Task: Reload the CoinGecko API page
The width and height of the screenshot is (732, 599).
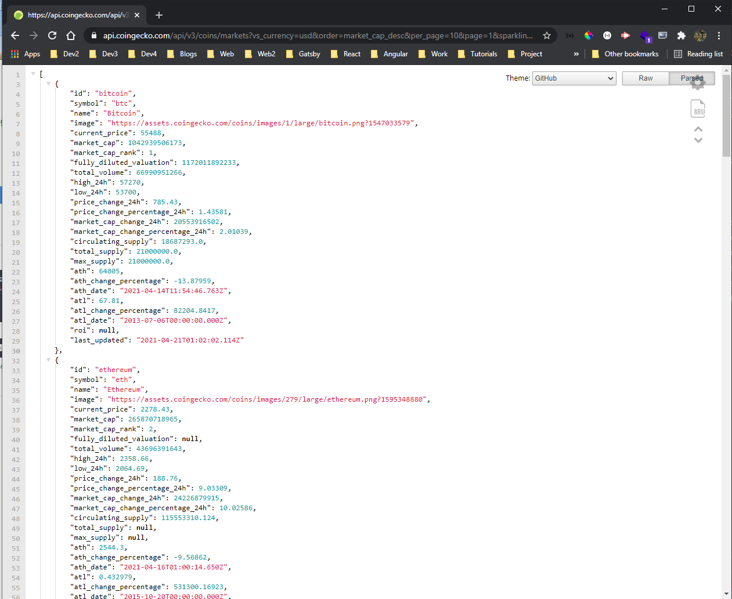Action: point(52,35)
